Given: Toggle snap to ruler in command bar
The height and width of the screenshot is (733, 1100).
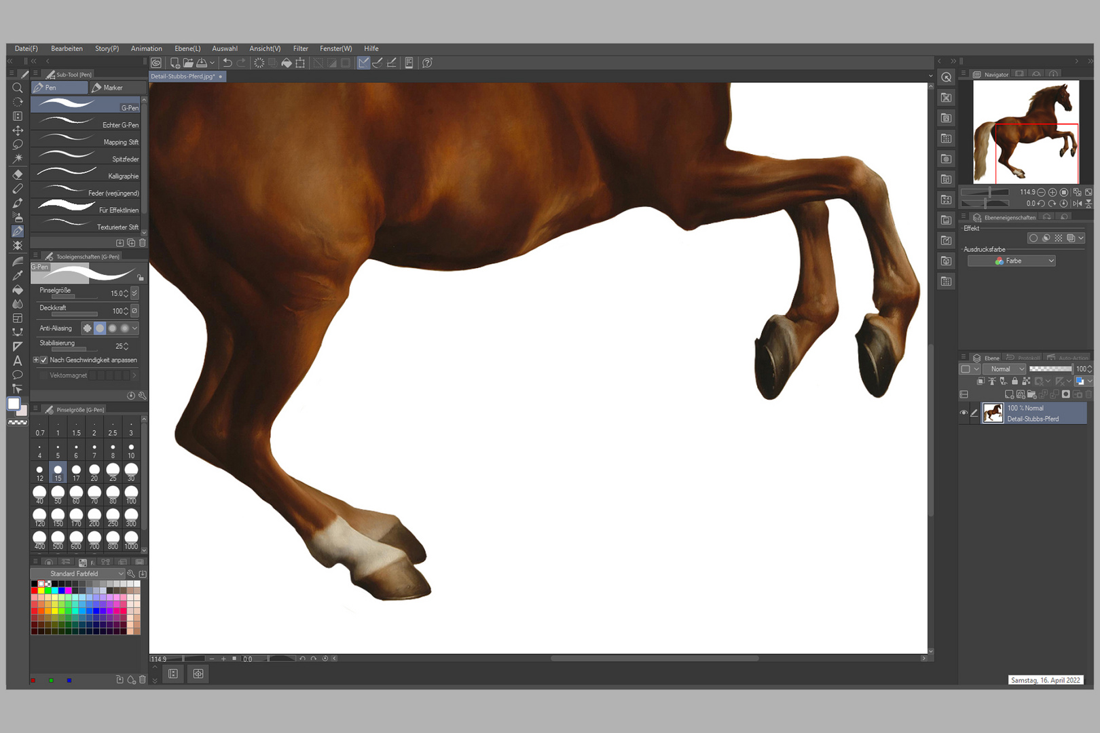Looking at the screenshot, I should point(364,62).
